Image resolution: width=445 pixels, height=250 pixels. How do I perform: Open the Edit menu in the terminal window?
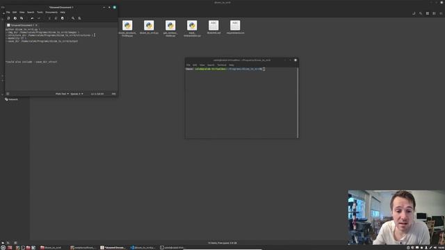pos(195,65)
